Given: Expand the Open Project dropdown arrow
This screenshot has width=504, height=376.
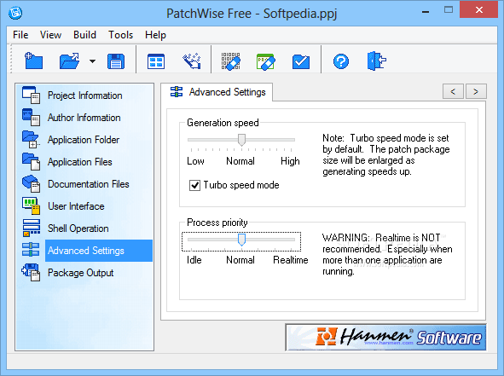Looking at the screenshot, I should coord(92,61).
